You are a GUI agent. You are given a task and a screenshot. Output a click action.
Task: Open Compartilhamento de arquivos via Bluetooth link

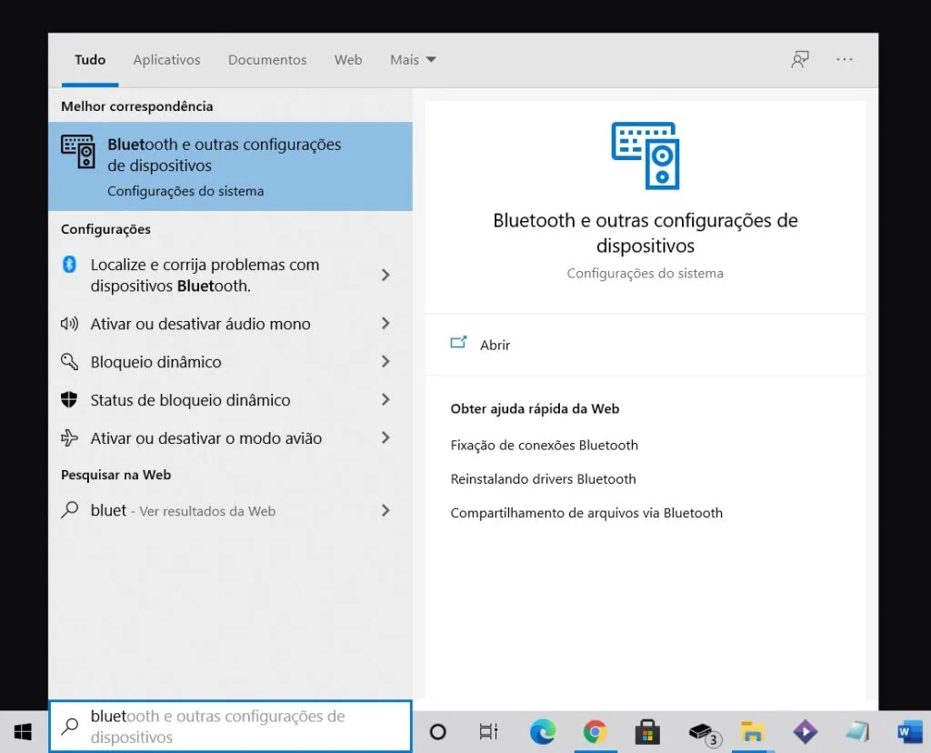click(586, 513)
